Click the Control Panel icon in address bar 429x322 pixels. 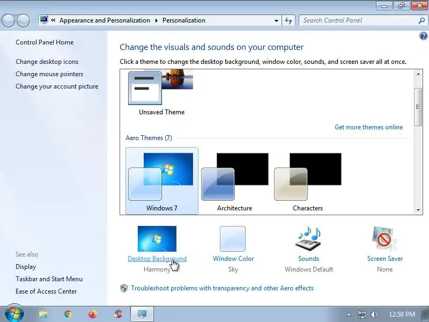(x=44, y=20)
